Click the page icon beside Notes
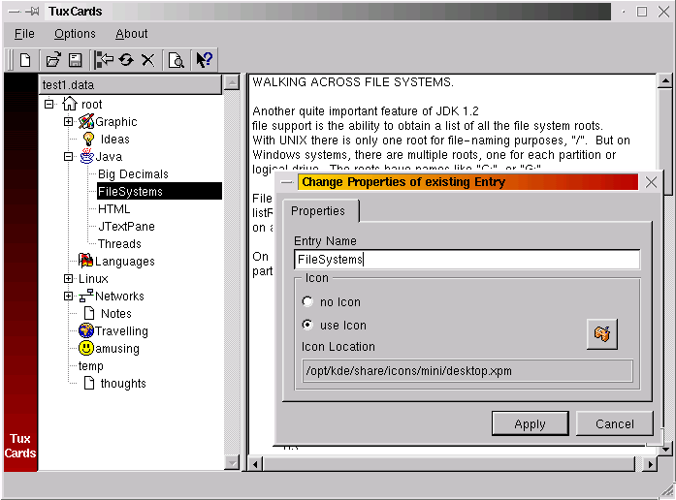Viewport: 676px width, 500px height. point(89,313)
